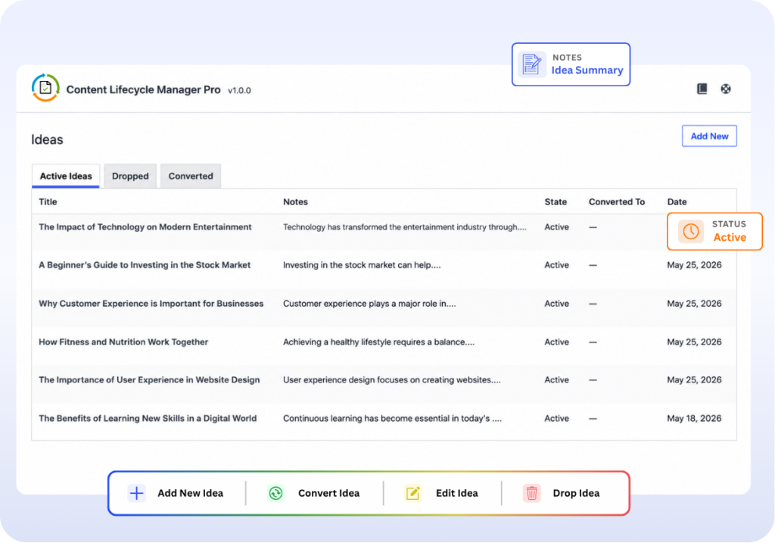Open the support lifebuoy icon
The height and width of the screenshot is (543, 775).
726,89
